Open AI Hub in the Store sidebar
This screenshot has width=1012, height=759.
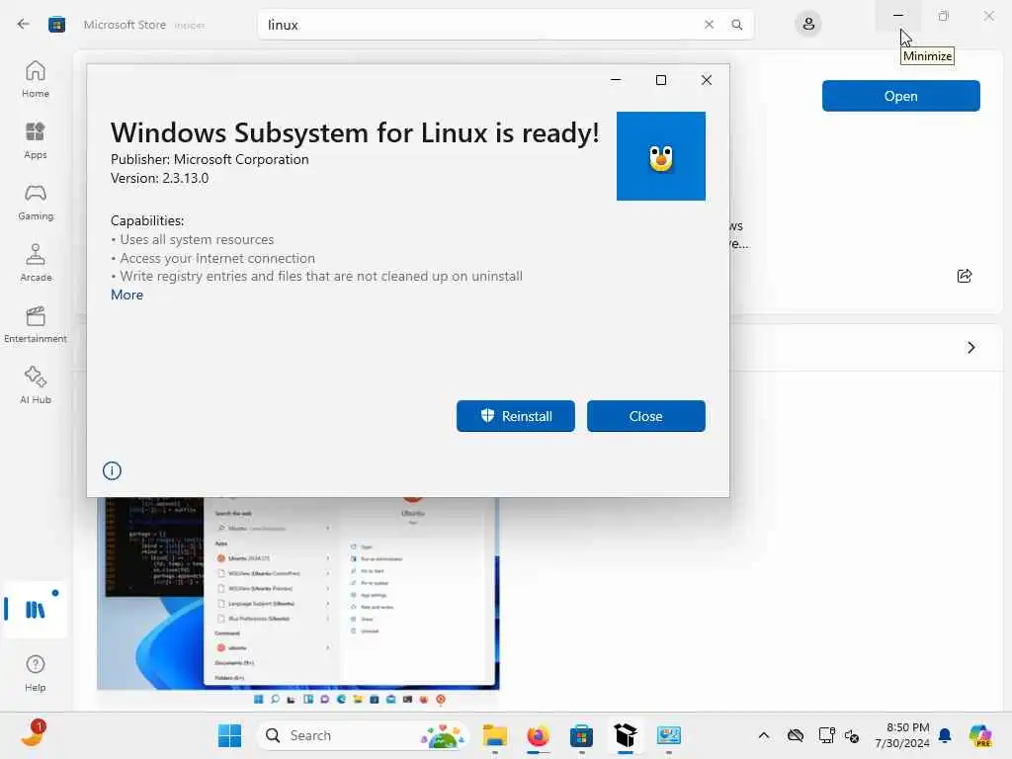36,385
